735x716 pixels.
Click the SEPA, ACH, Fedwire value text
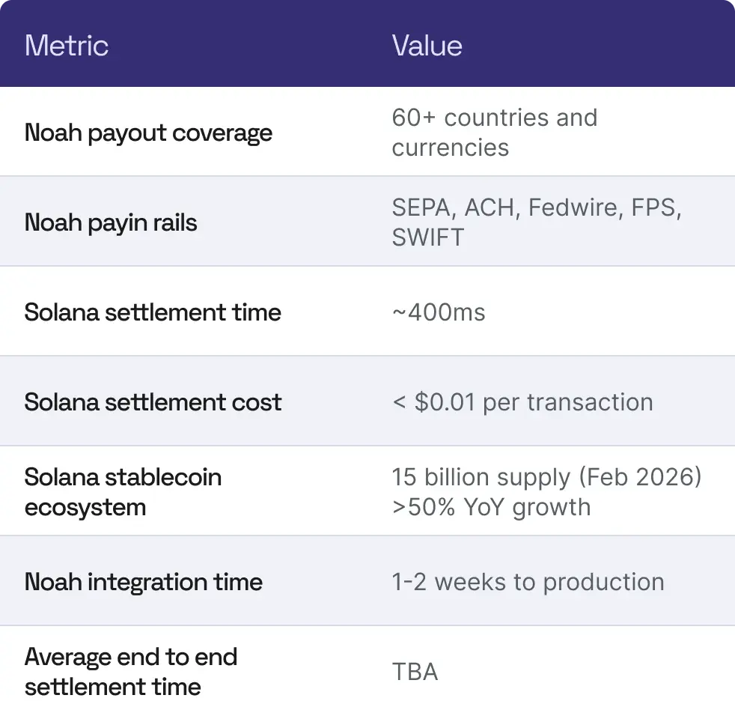(536, 208)
